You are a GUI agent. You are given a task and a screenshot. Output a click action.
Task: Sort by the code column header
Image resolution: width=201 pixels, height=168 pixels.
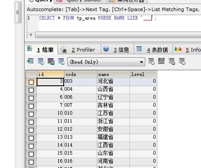coord(81,74)
